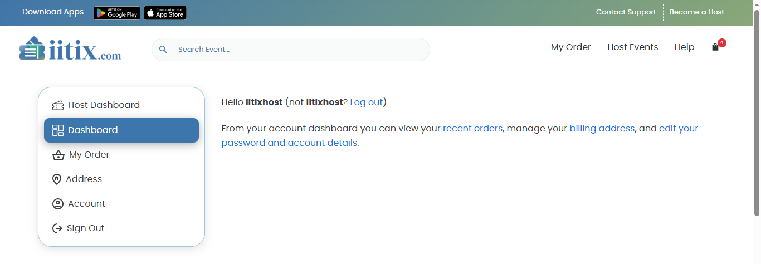Image resolution: width=761 pixels, height=264 pixels.
Task: Click the Account profile icon
Action: pyautogui.click(x=58, y=204)
